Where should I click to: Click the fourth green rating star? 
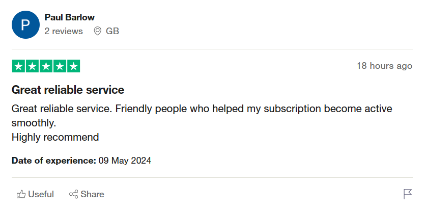pos(60,66)
